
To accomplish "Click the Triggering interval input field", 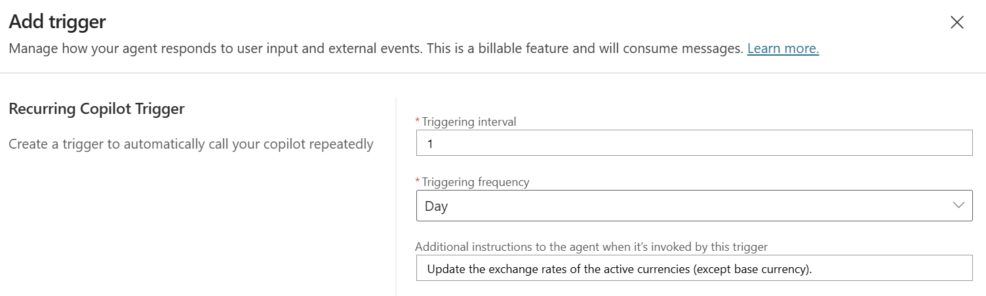I will (694, 143).
